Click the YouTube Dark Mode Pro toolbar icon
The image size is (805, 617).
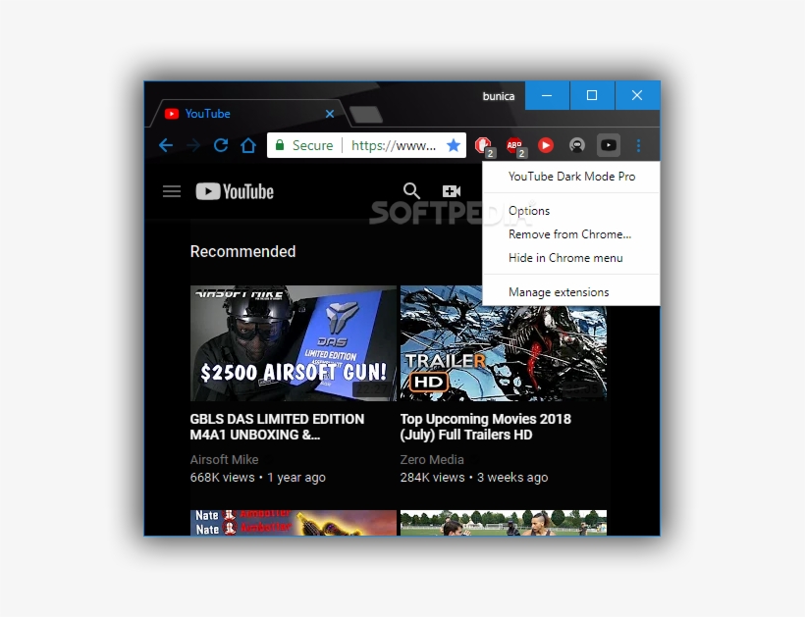(x=609, y=145)
